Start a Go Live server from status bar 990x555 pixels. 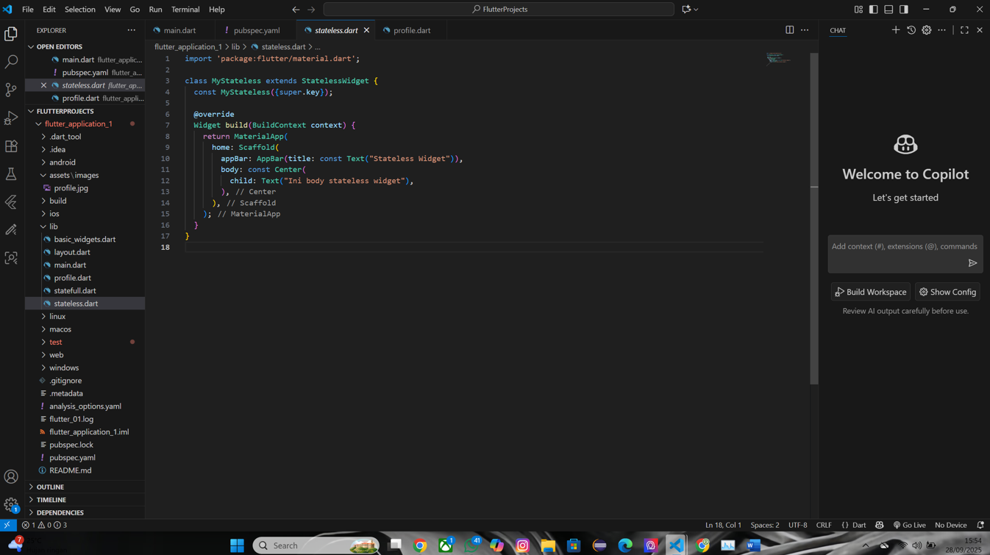coord(910,525)
